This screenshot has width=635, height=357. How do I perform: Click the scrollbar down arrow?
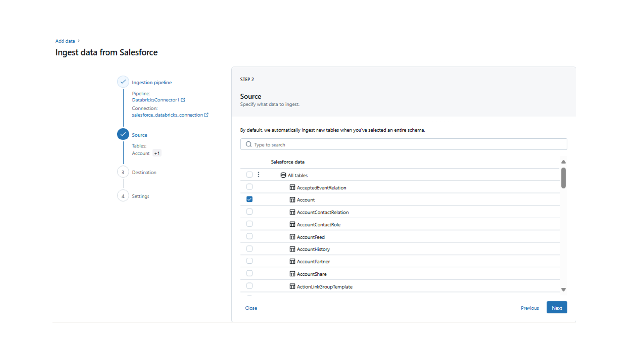point(563,290)
